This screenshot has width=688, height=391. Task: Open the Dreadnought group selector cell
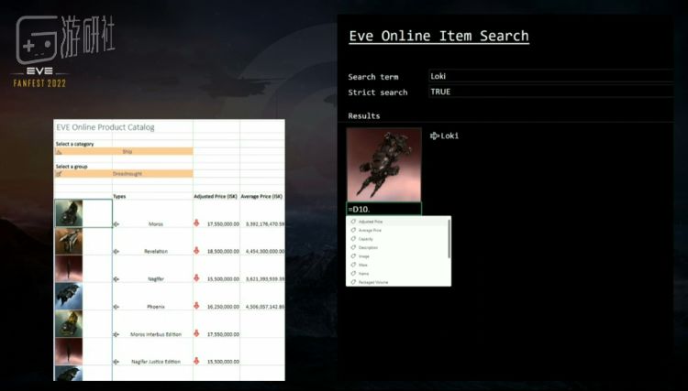124,174
